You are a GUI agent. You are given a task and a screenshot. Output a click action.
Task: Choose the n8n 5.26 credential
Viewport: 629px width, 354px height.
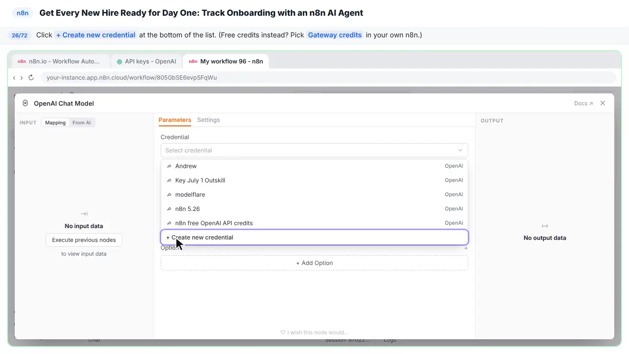(x=314, y=209)
